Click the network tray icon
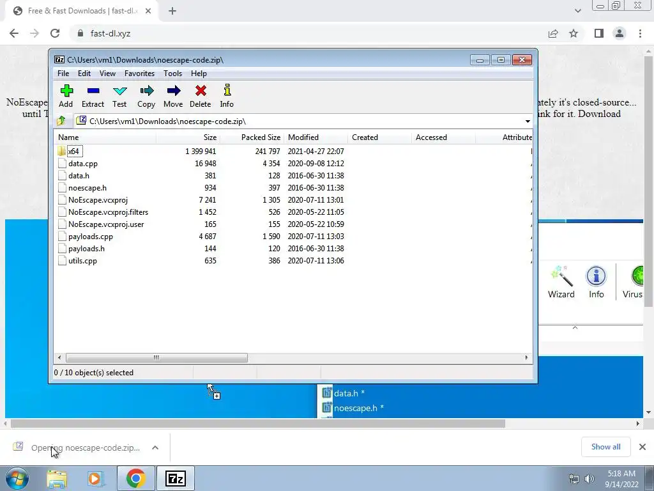 574,479
